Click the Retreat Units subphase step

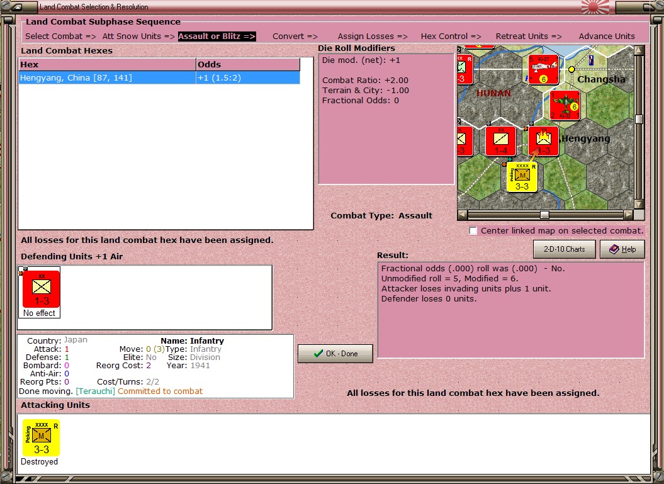click(529, 37)
